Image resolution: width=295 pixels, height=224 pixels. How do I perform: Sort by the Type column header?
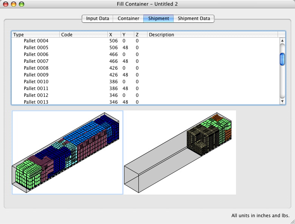click(36, 35)
